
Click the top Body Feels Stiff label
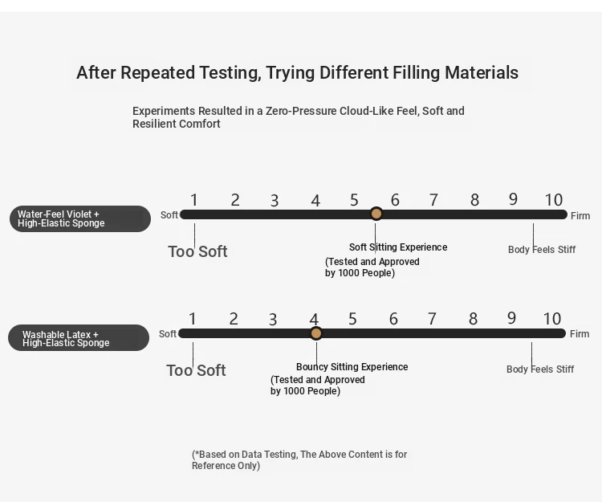(542, 250)
